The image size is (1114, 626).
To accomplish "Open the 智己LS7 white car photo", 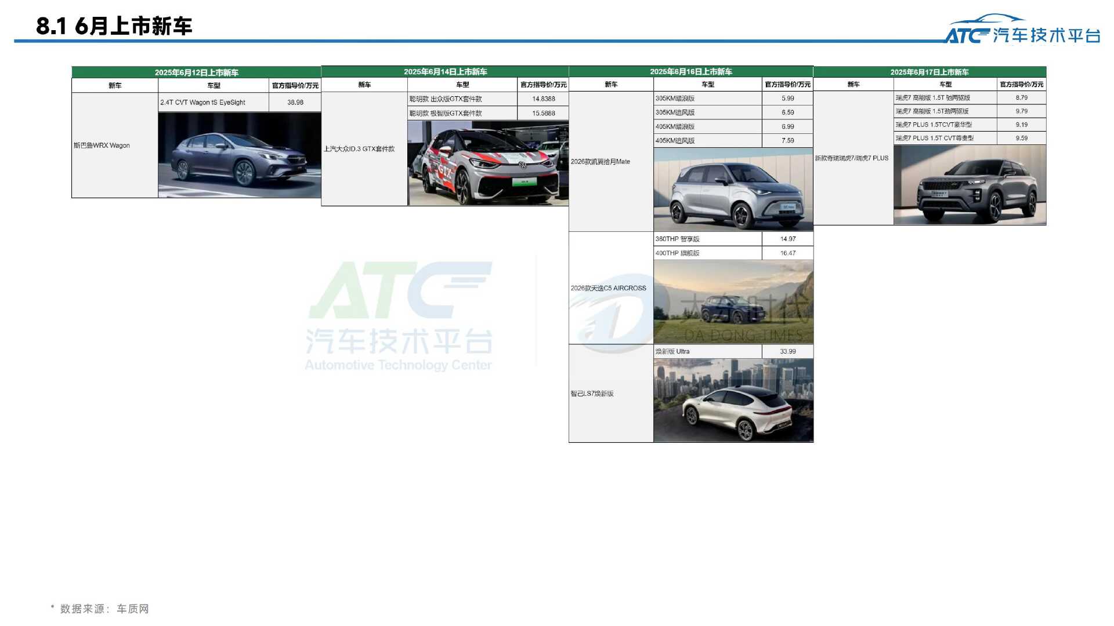I will 733,401.
